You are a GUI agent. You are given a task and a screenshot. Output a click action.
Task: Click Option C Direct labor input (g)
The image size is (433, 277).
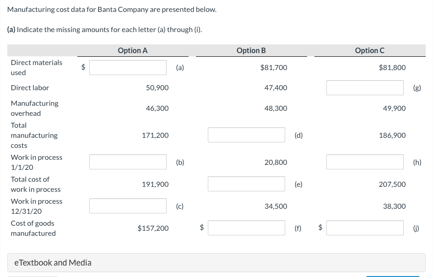pos(365,87)
